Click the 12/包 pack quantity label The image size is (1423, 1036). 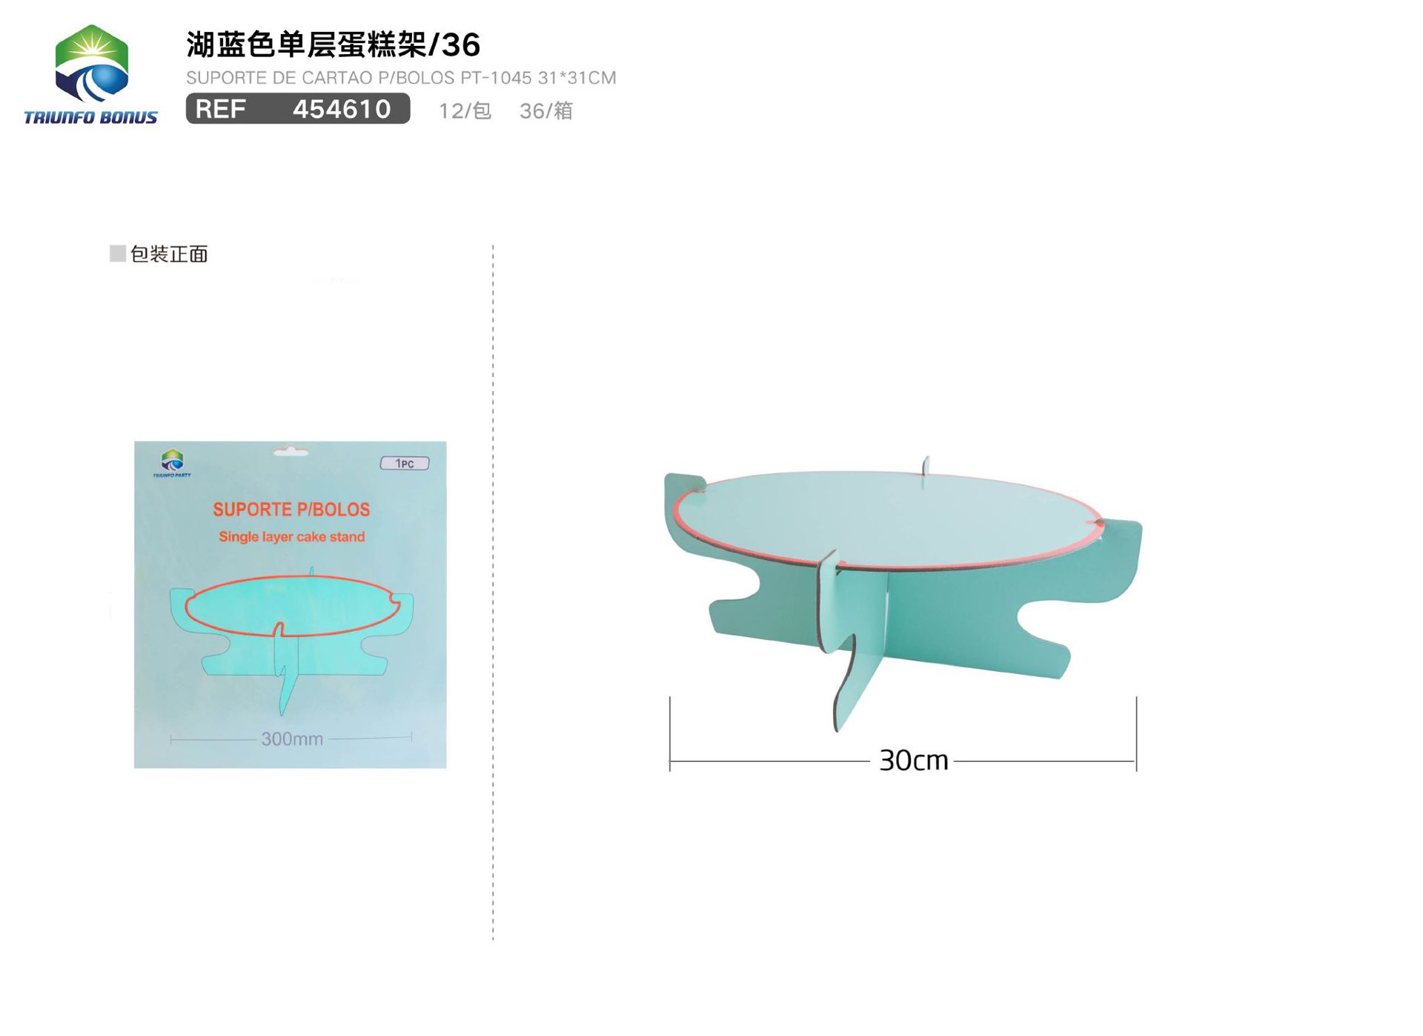465,110
